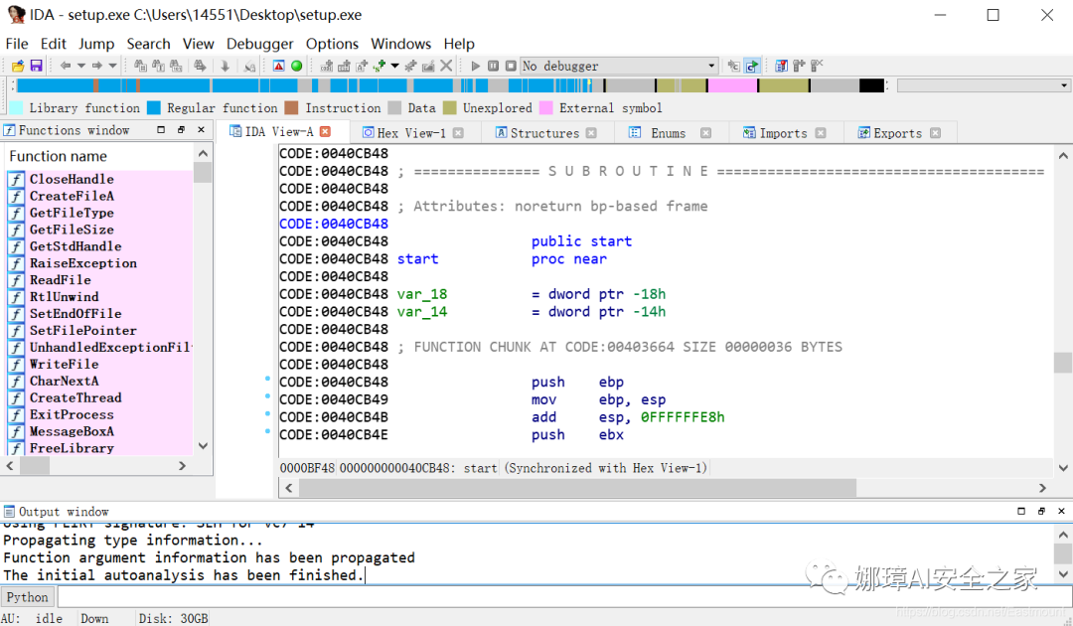The height and width of the screenshot is (626, 1073).
Task: Click the Open file folder icon
Action: click(18, 66)
